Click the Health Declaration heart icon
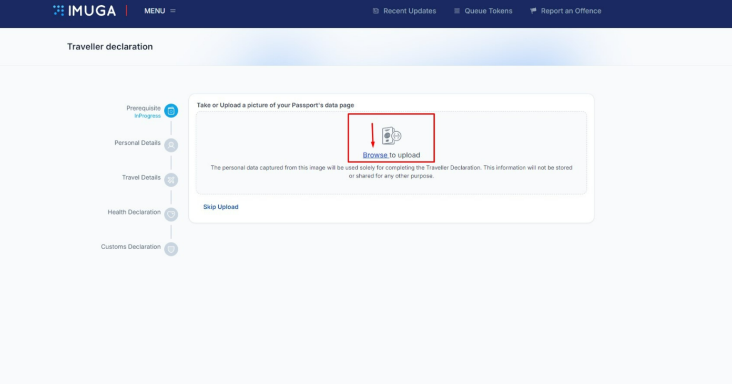732x384 pixels. (171, 215)
